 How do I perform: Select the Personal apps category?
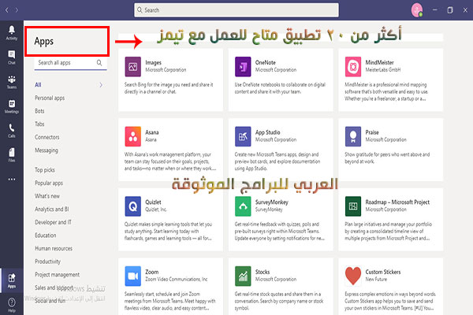click(50, 98)
